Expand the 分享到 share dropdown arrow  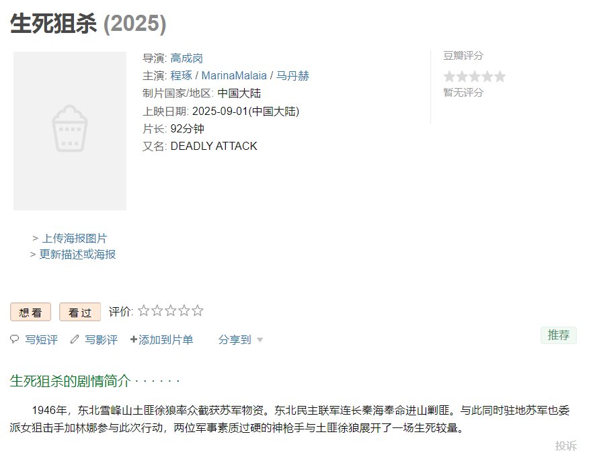(x=260, y=340)
